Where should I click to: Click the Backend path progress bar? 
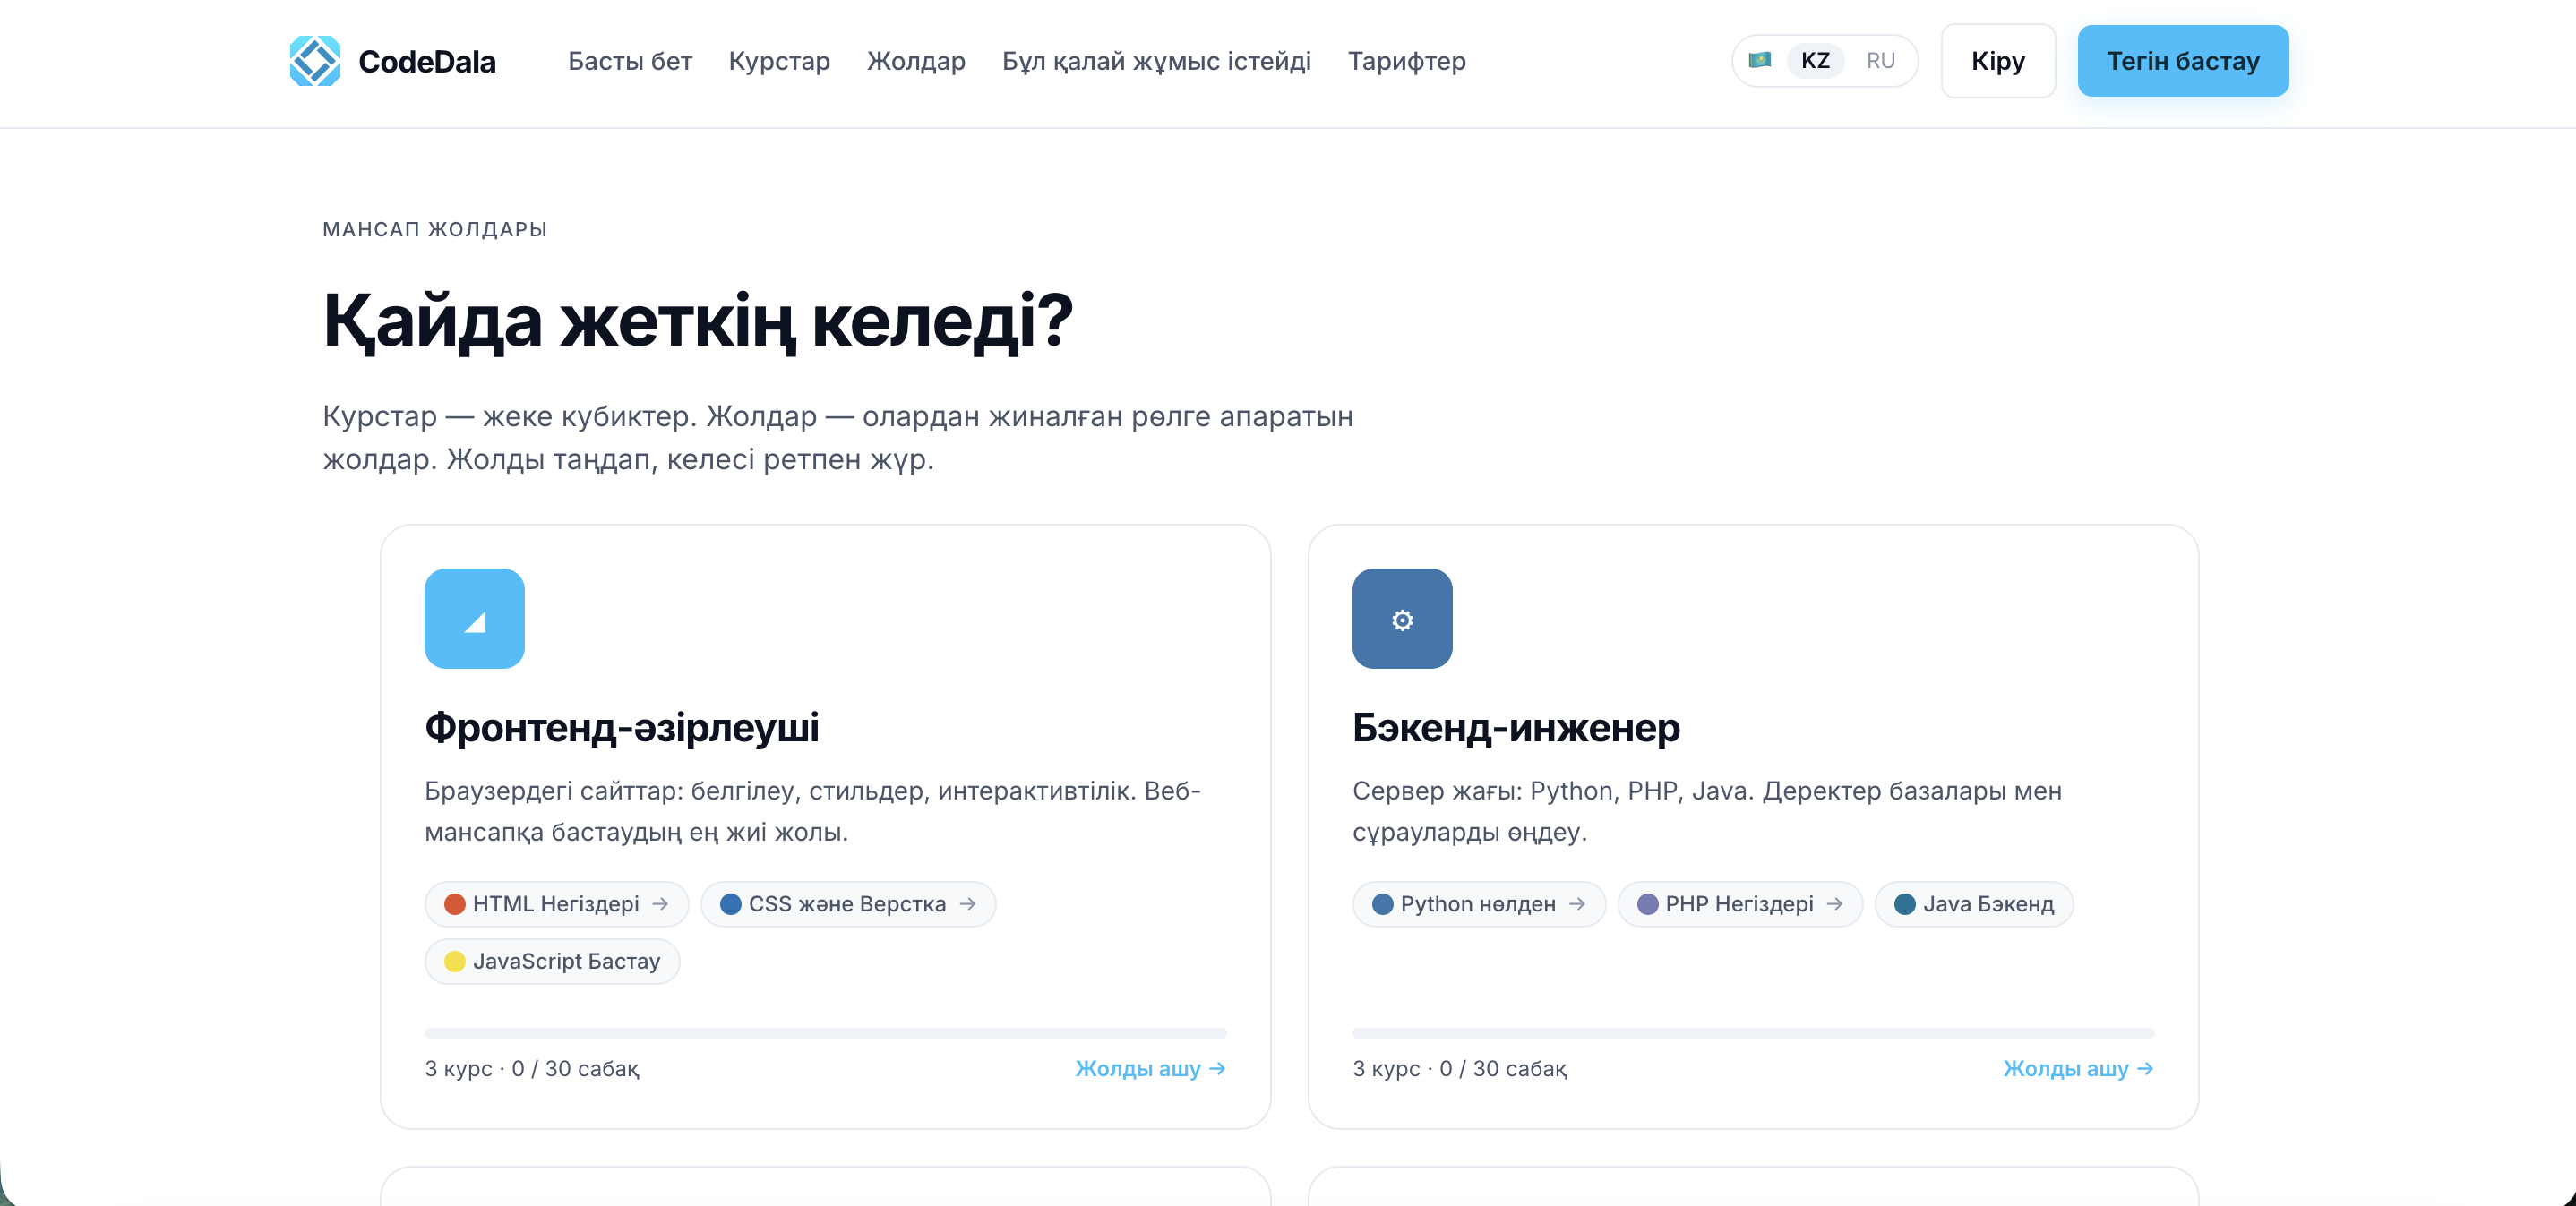(x=1753, y=1032)
